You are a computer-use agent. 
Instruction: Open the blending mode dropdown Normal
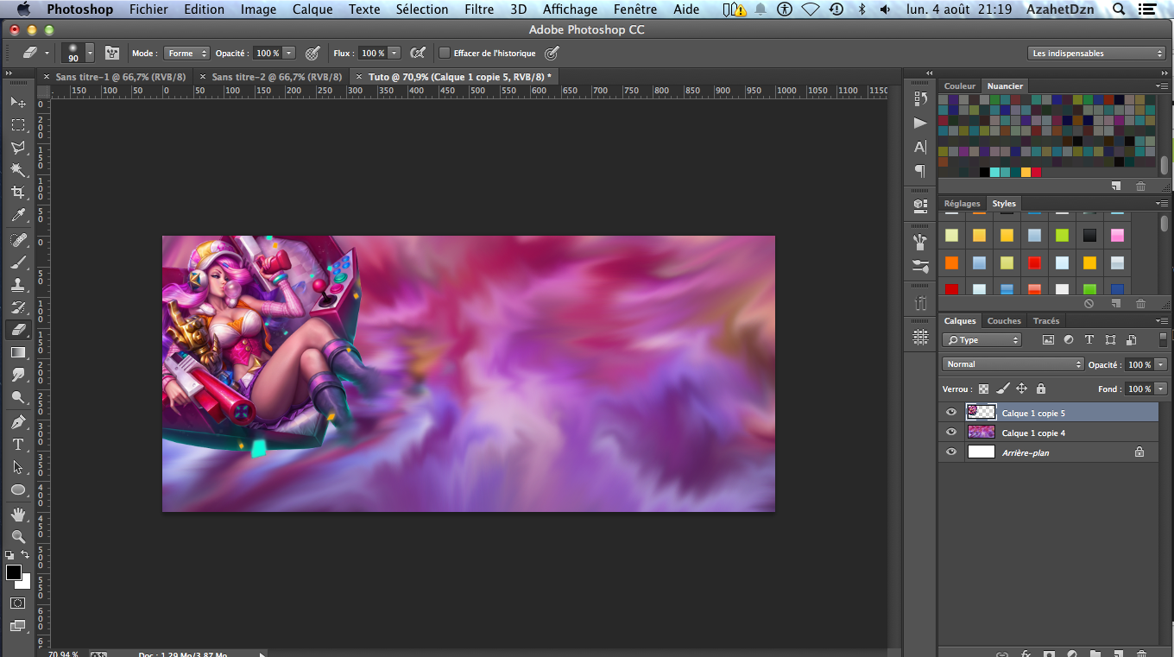[1013, 364]
